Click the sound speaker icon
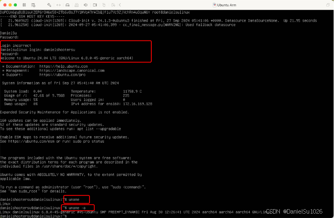 [x=86, y=5]
